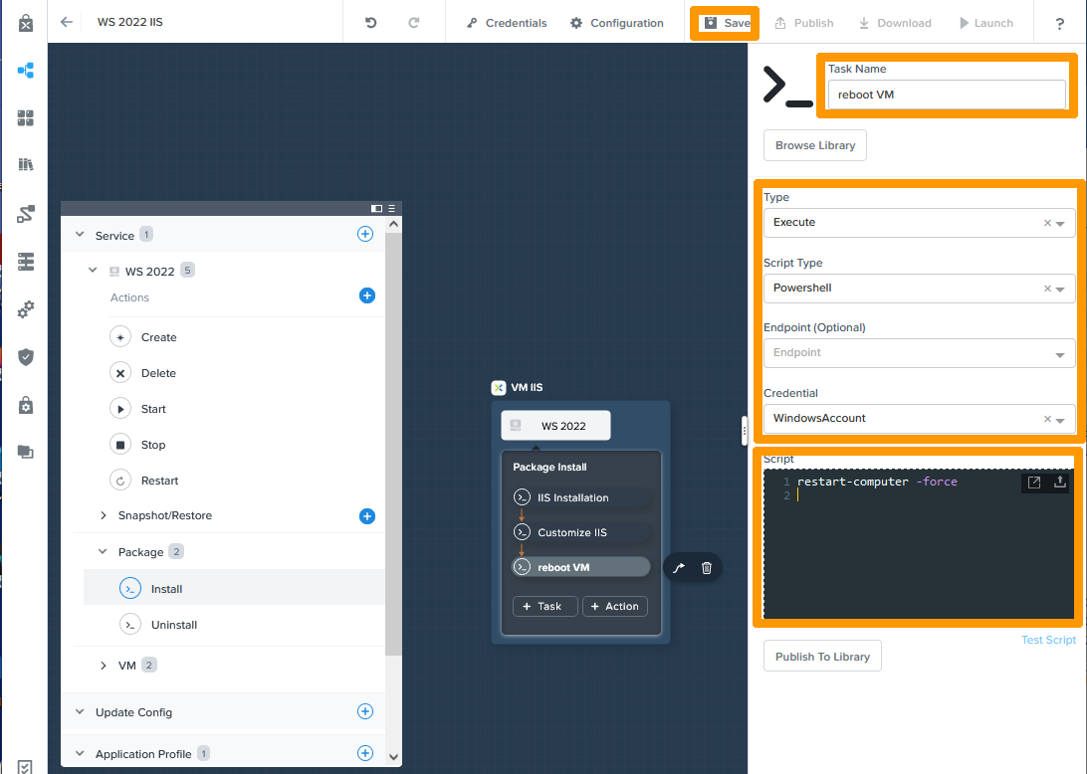Viewport: 1087px width, 774px height.
Task: Open the Marketplace from the left sidebar
Action: (x=25, y=118)
